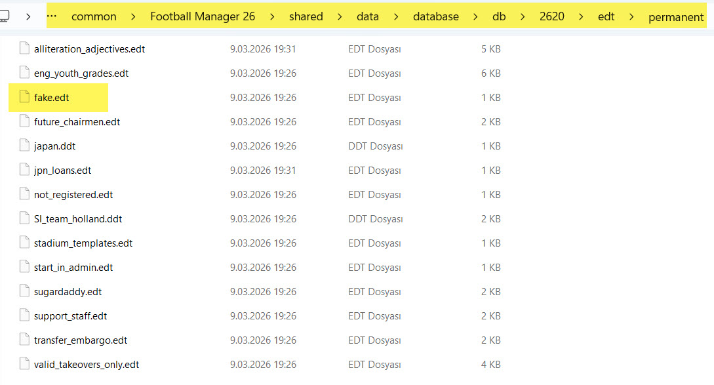The image size is (714, 385).
Task: Click the sugardaddy.edt file icon
Action: coord(25,292)
